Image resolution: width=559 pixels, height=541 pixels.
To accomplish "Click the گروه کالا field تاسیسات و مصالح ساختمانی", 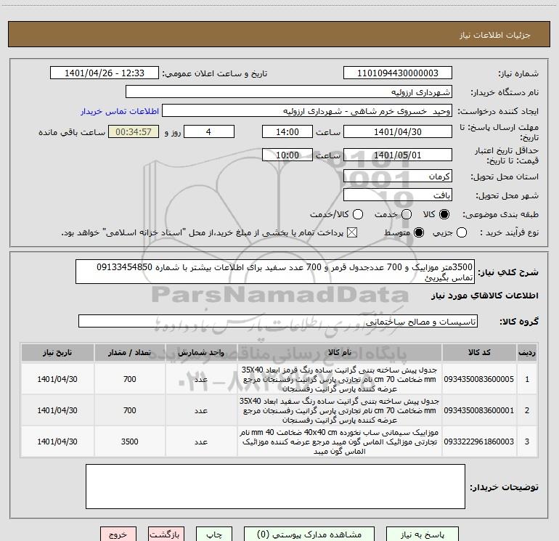I will click(x=278, y=321).
